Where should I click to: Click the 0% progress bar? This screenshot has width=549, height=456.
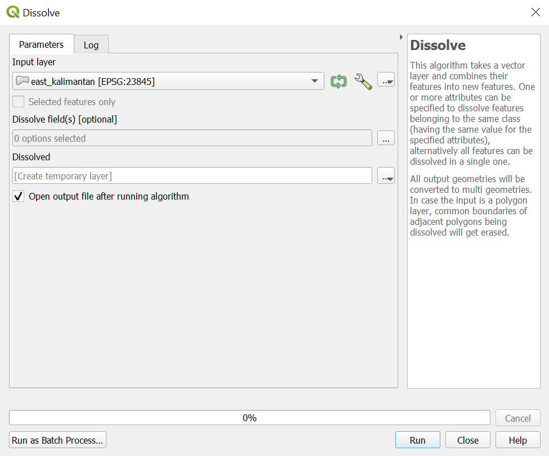tap(249, 418)
